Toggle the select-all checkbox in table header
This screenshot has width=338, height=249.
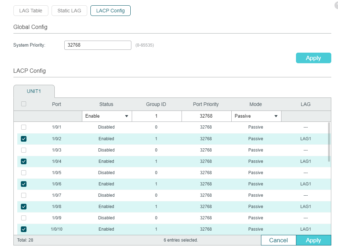[x=24, y=104]
